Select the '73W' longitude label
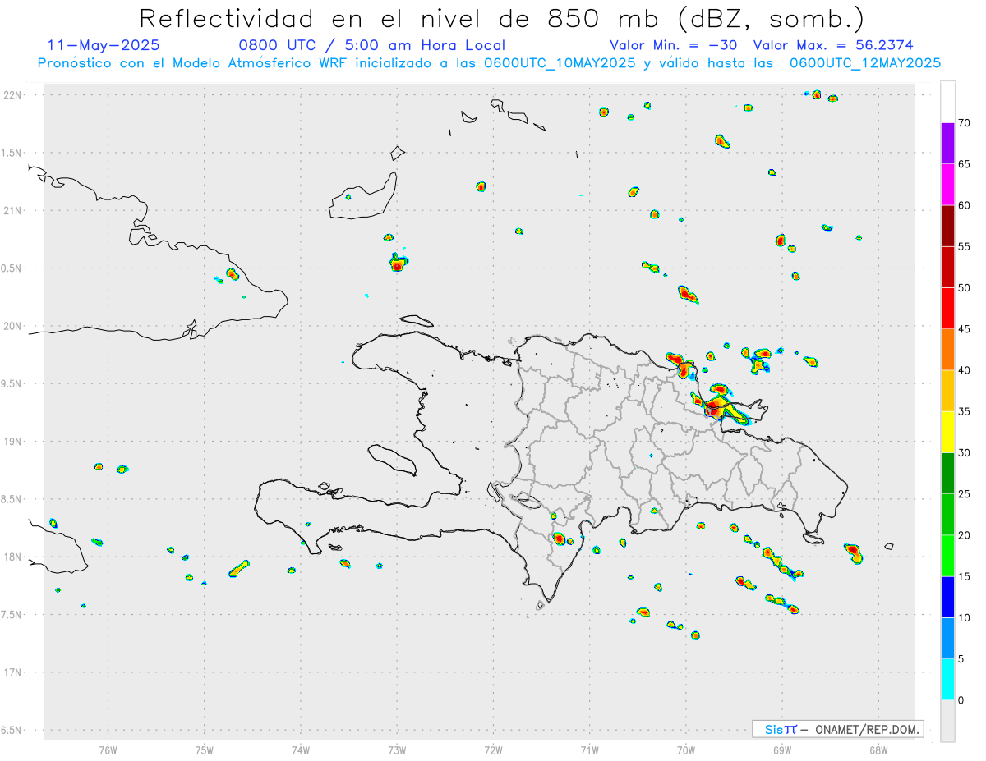 (x=397, y=750)
